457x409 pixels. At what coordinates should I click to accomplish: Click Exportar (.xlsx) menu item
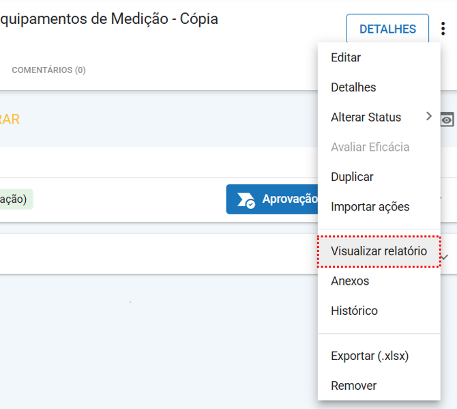point(370,356)
